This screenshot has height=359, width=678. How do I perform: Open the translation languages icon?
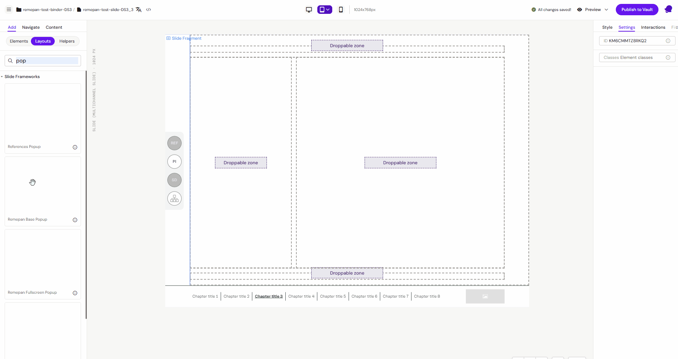(139, 10)
